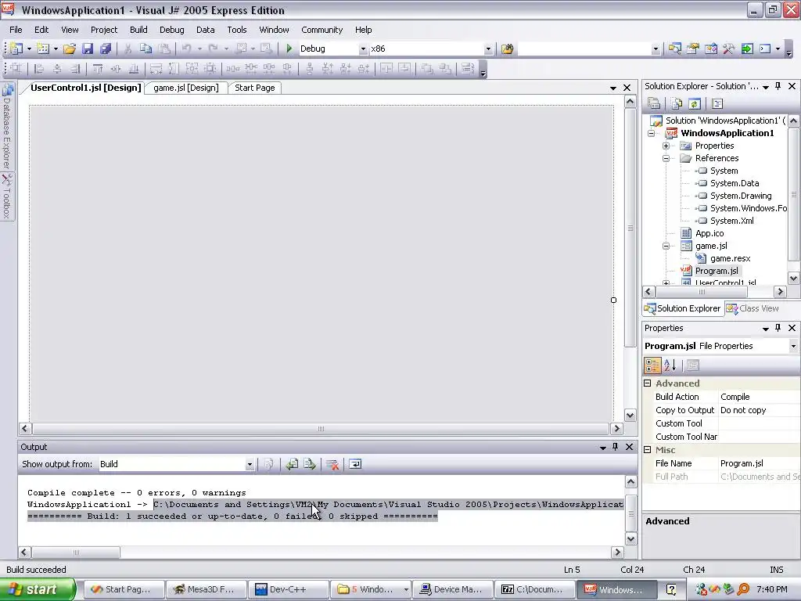Open the File menu

coord(16,30)
